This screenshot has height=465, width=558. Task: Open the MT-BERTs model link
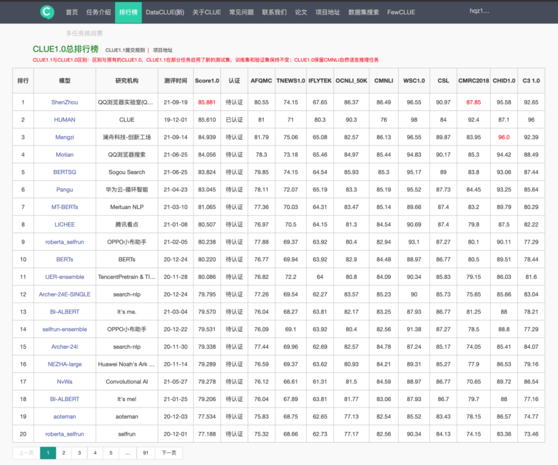[65, 207]
